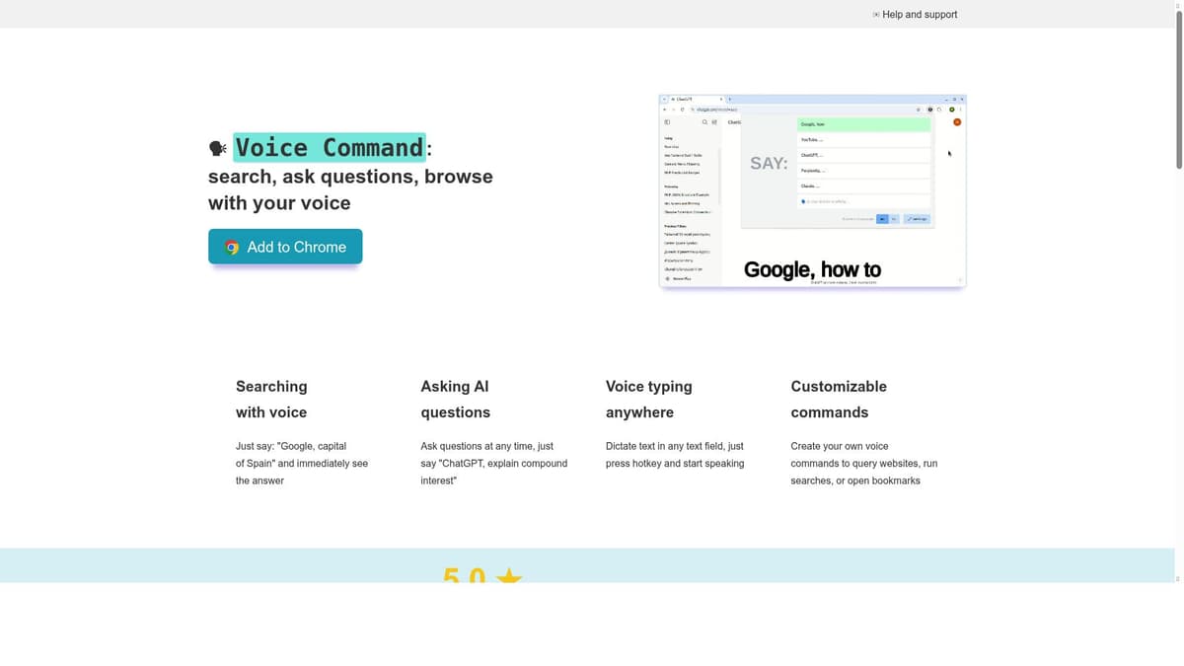Enable the blue toggle switch near the settings button
Image resolution: width=1184 pixels, height=666 pixels.
(x=883, y=219)
